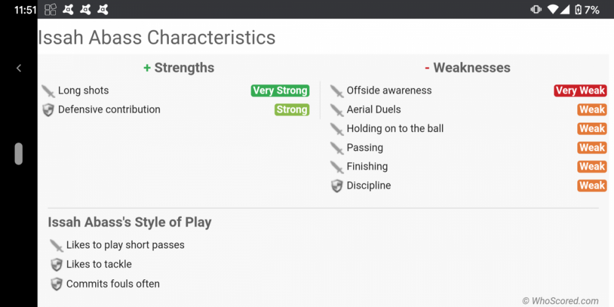Tap the Very Weak badge for Offside awareness
This screenshot has width=614, height=307.
pyautogui.click(x=580, y=91)
